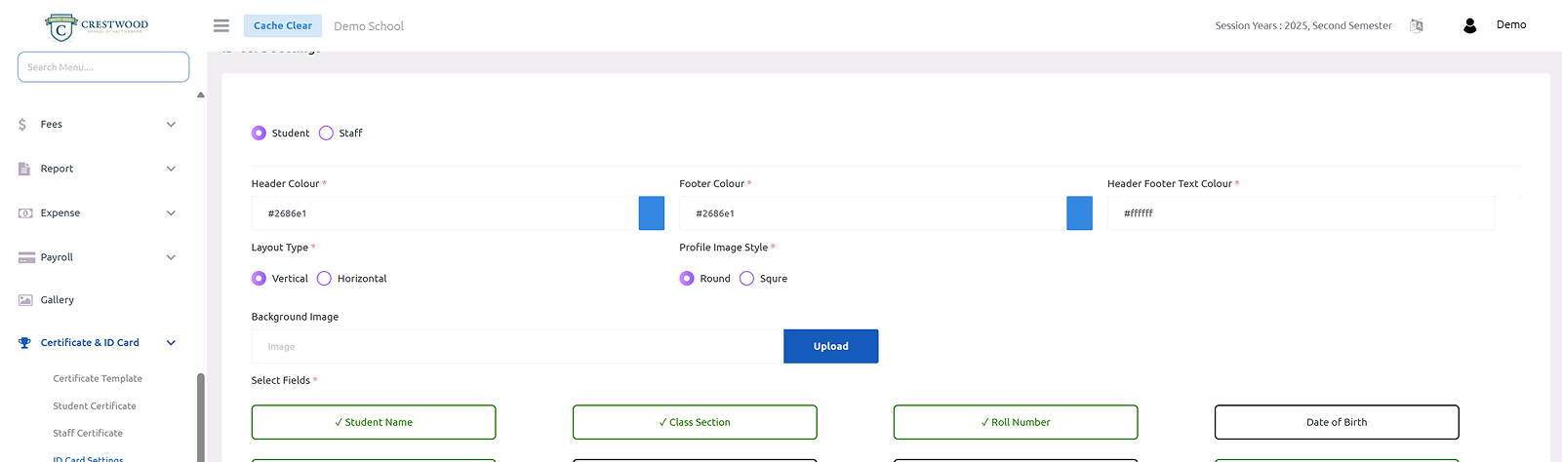Select Squre profile image style

(746, 279)
